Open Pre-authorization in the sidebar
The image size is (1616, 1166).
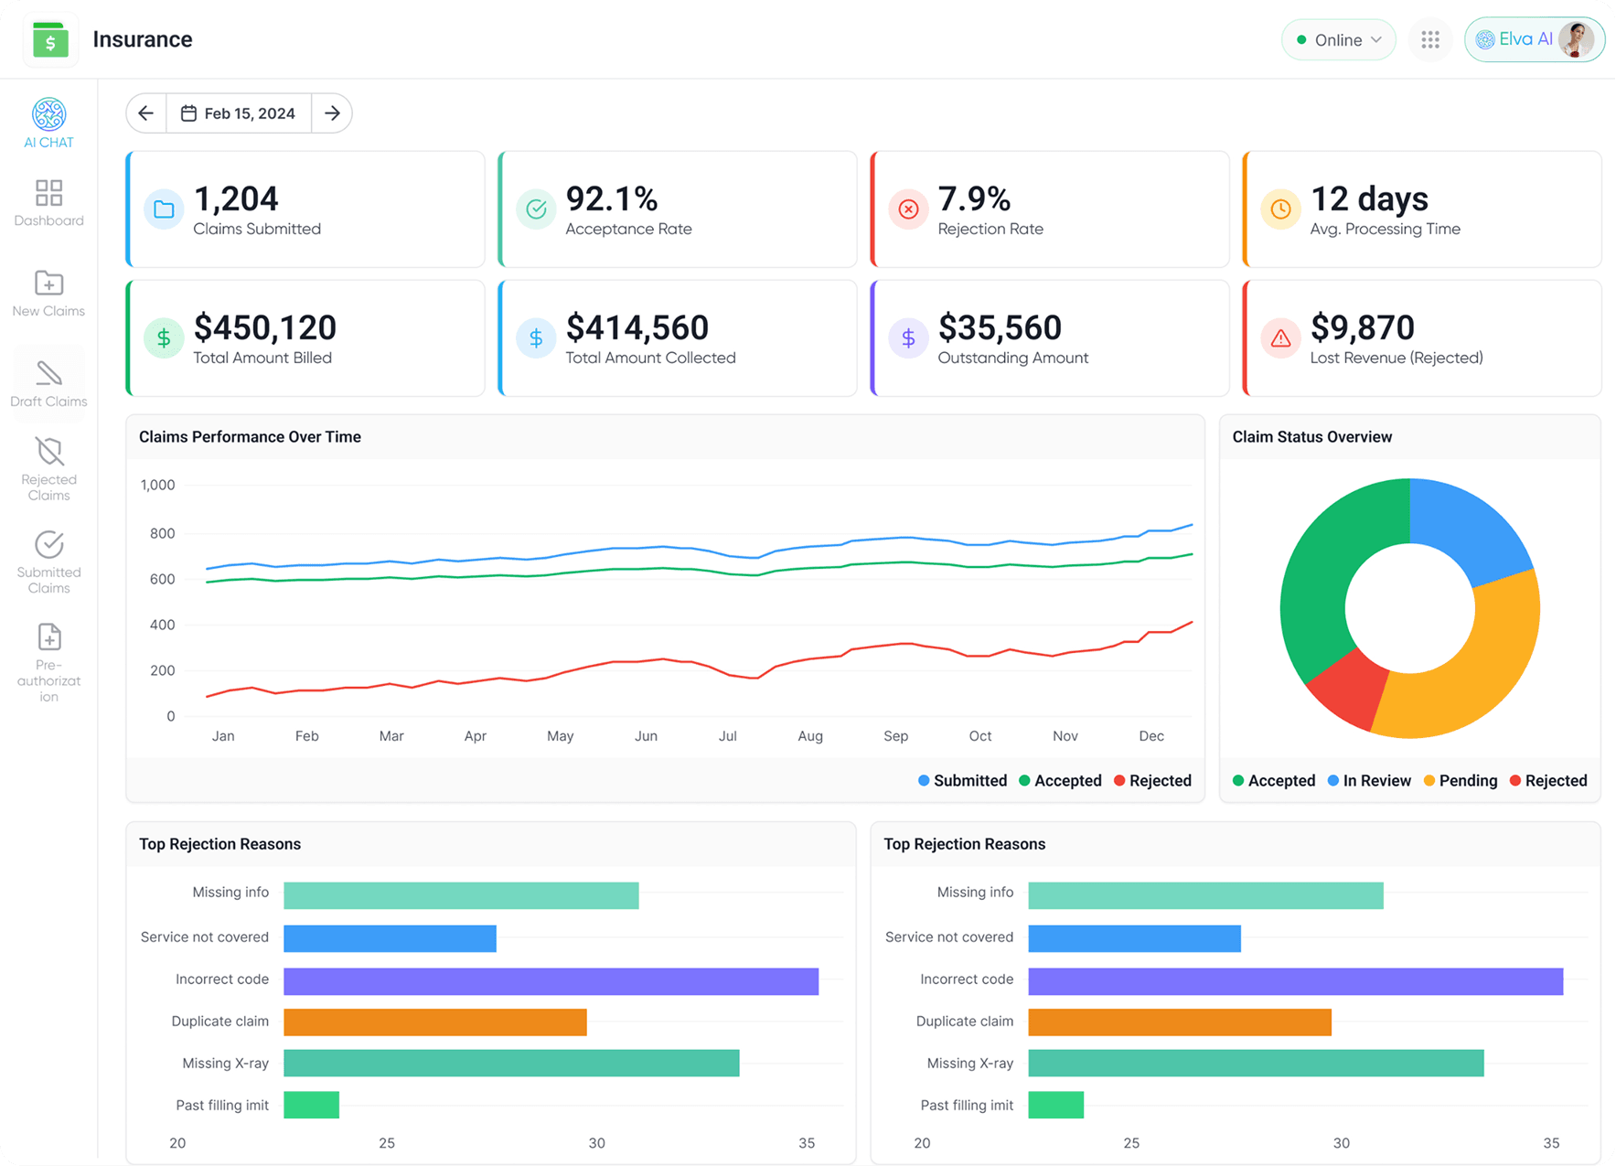[48, 661]
